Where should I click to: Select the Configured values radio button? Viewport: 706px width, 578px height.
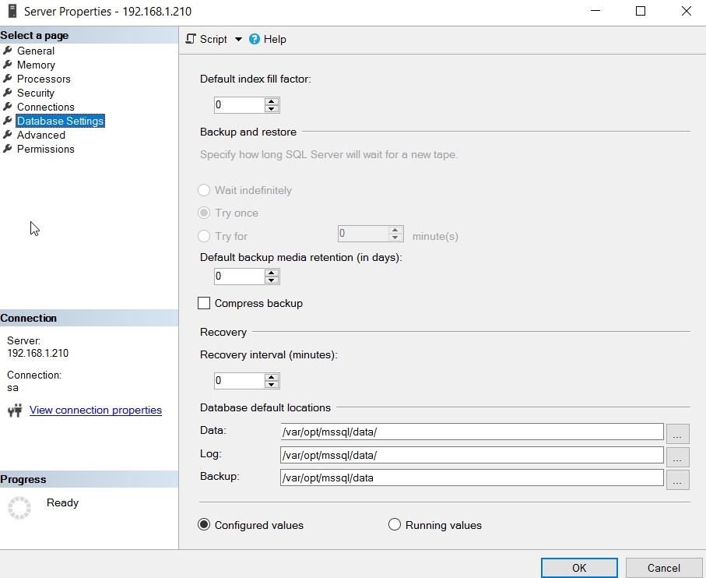coord(205,525)
